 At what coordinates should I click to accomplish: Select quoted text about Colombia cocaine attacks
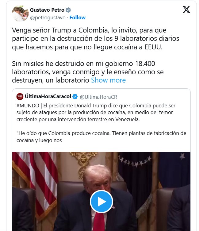(x=96, y=113)
